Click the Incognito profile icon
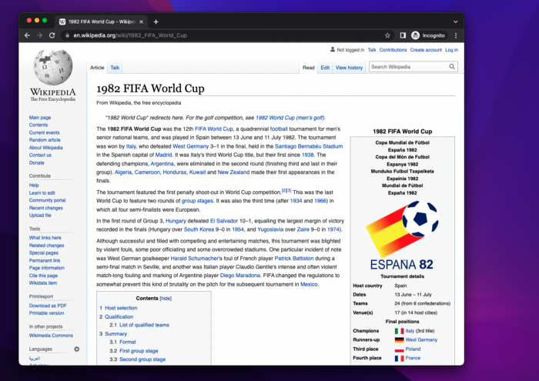This screenshot has width=539, height=381. click(x=415, y=35)
